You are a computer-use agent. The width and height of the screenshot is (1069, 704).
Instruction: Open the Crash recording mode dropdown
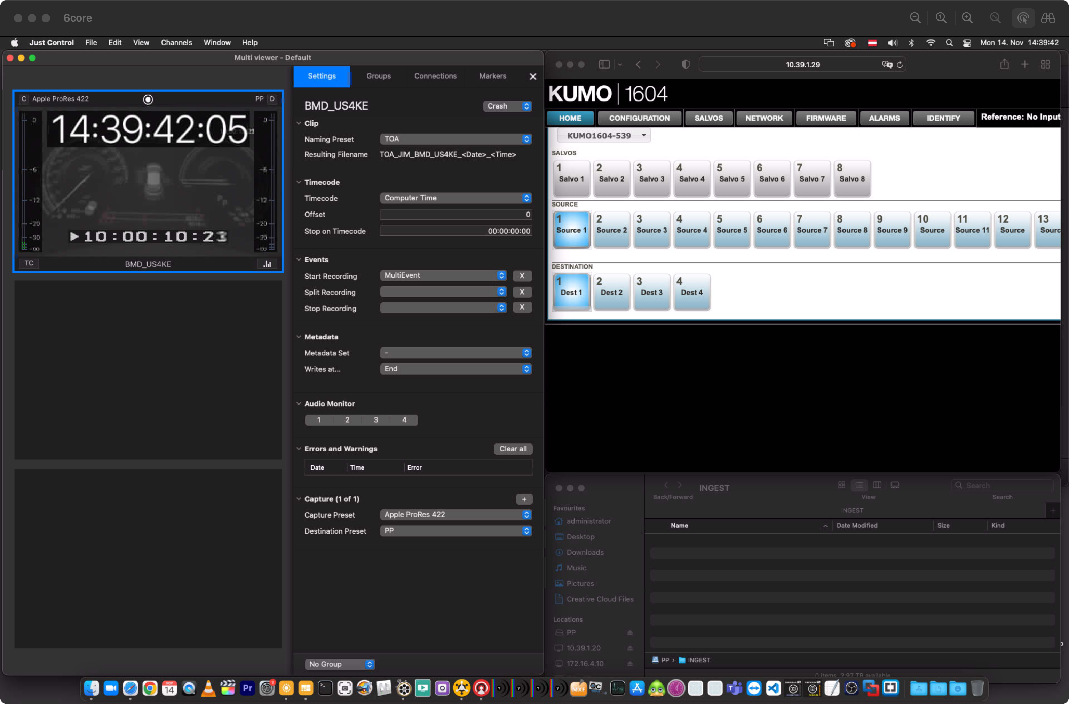point(508,106)
